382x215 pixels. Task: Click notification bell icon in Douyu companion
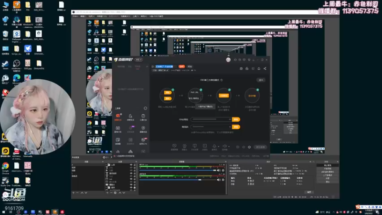point(259,68)
